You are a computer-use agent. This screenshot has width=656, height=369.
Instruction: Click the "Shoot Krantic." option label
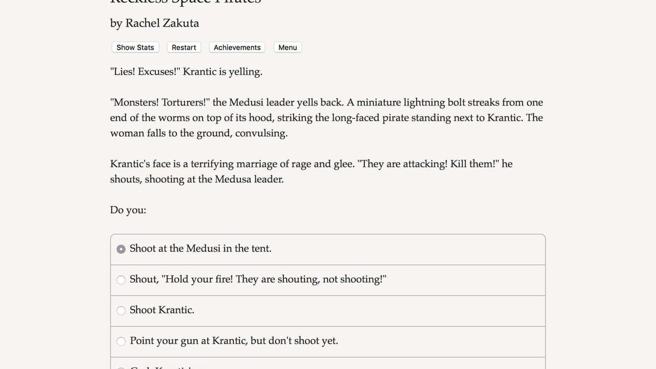click(162, 310)
